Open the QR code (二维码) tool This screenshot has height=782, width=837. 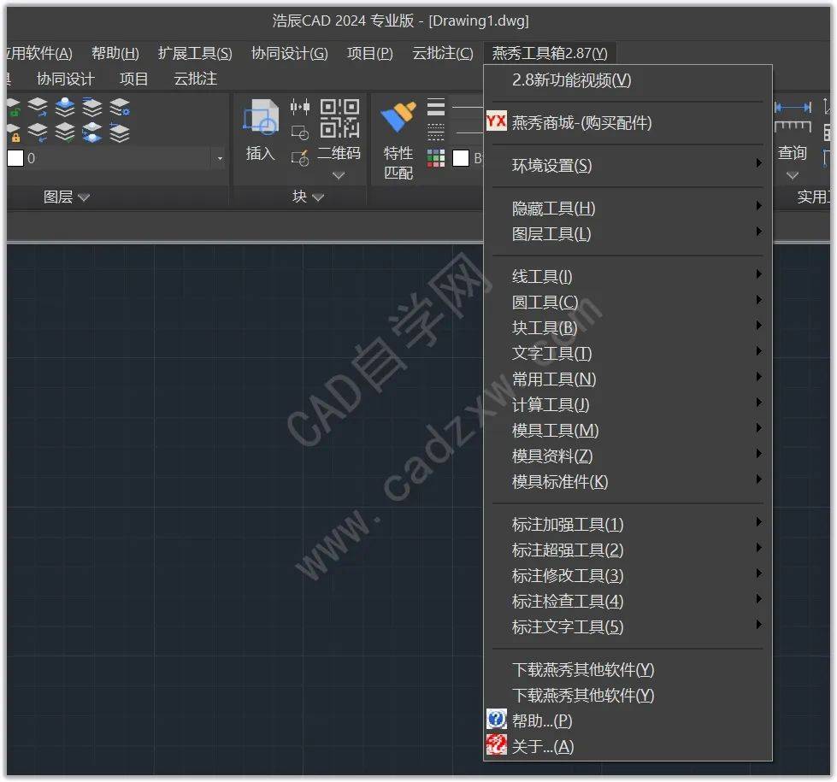click(339, 119)
